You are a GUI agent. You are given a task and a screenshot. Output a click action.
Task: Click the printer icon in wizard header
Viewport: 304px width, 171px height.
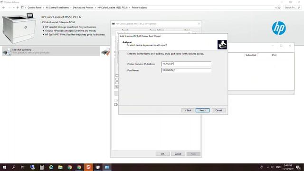pyautogui.click(x=222, y=45)
